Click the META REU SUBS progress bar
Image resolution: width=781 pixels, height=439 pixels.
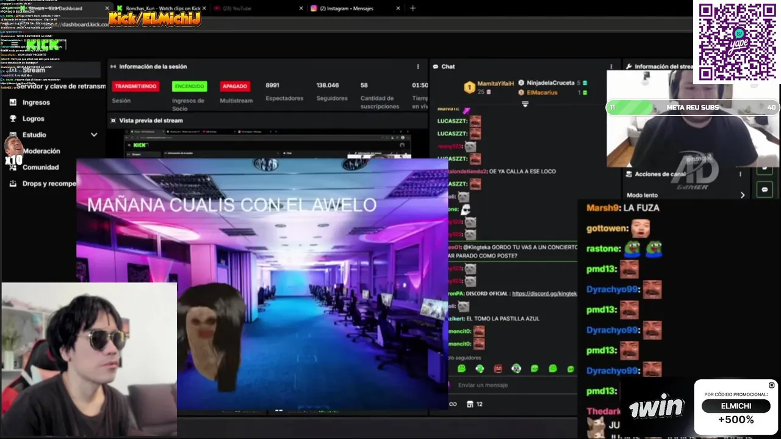pyautogui.click(x=693, y=107)
